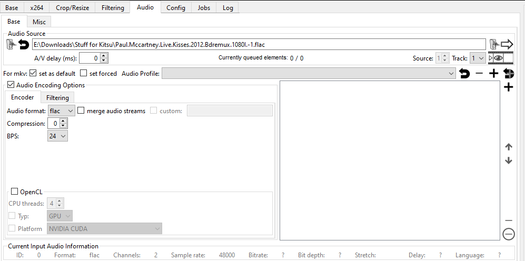Switch to the x264 tab
Screen dimensions: 525x261
click(37, 8)
